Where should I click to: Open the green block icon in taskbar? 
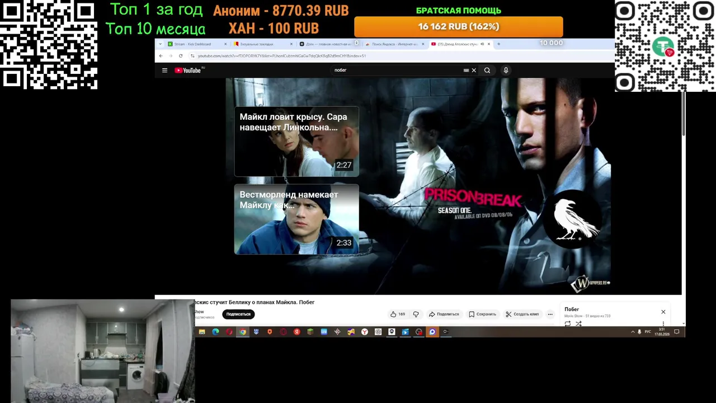[x=310, y=332]
